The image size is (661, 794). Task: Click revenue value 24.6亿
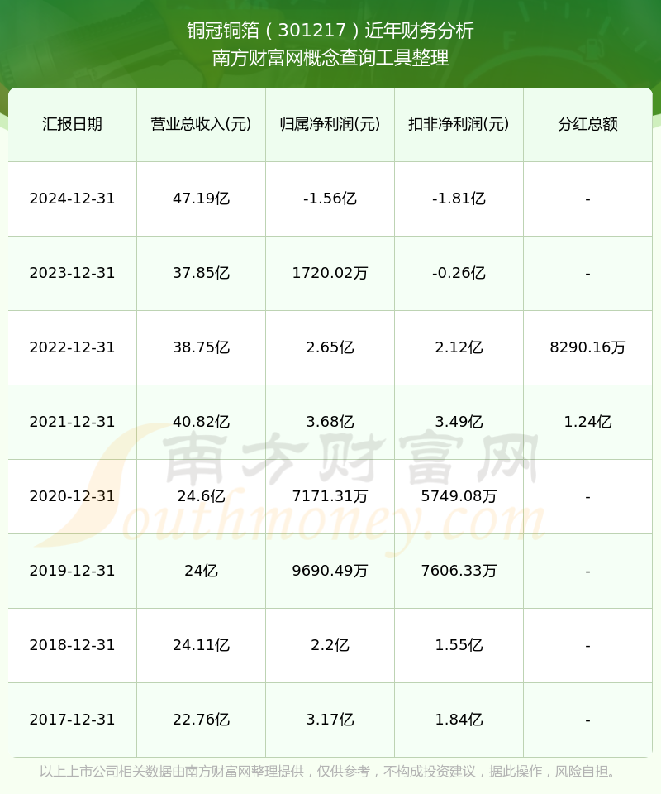(x=202, y=496)
